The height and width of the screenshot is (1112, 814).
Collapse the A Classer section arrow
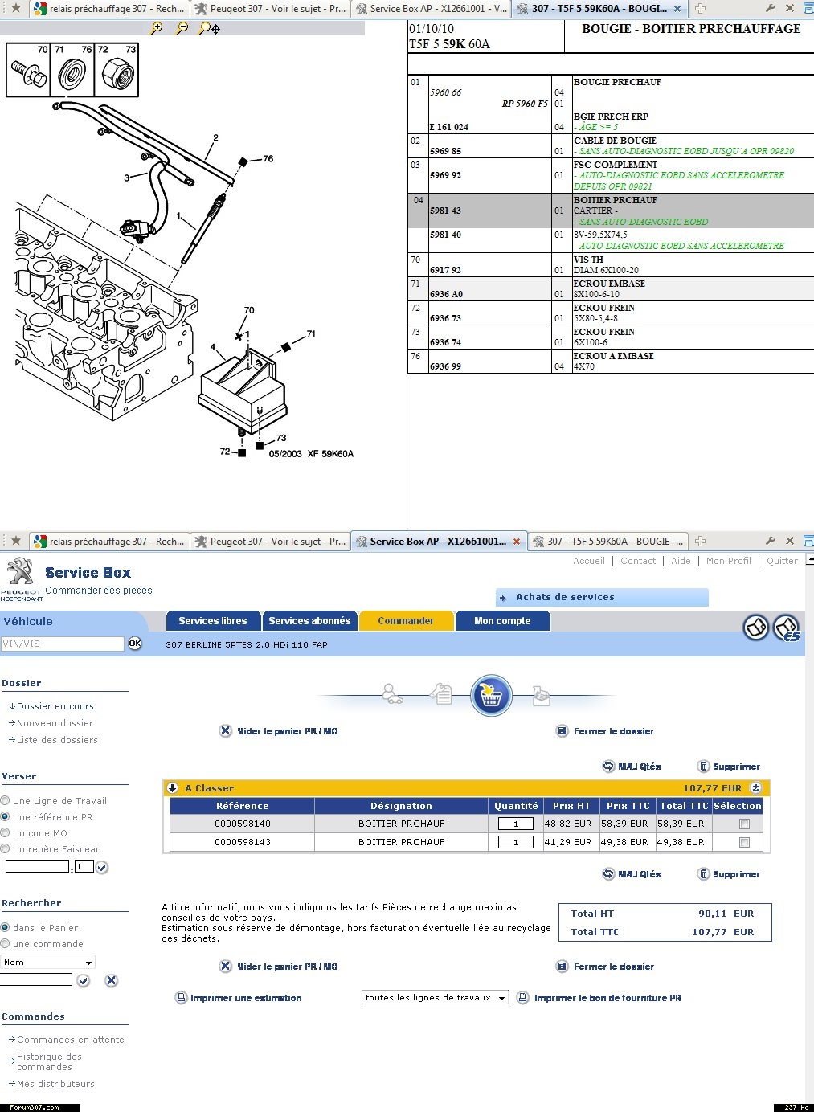pos(173,788)
